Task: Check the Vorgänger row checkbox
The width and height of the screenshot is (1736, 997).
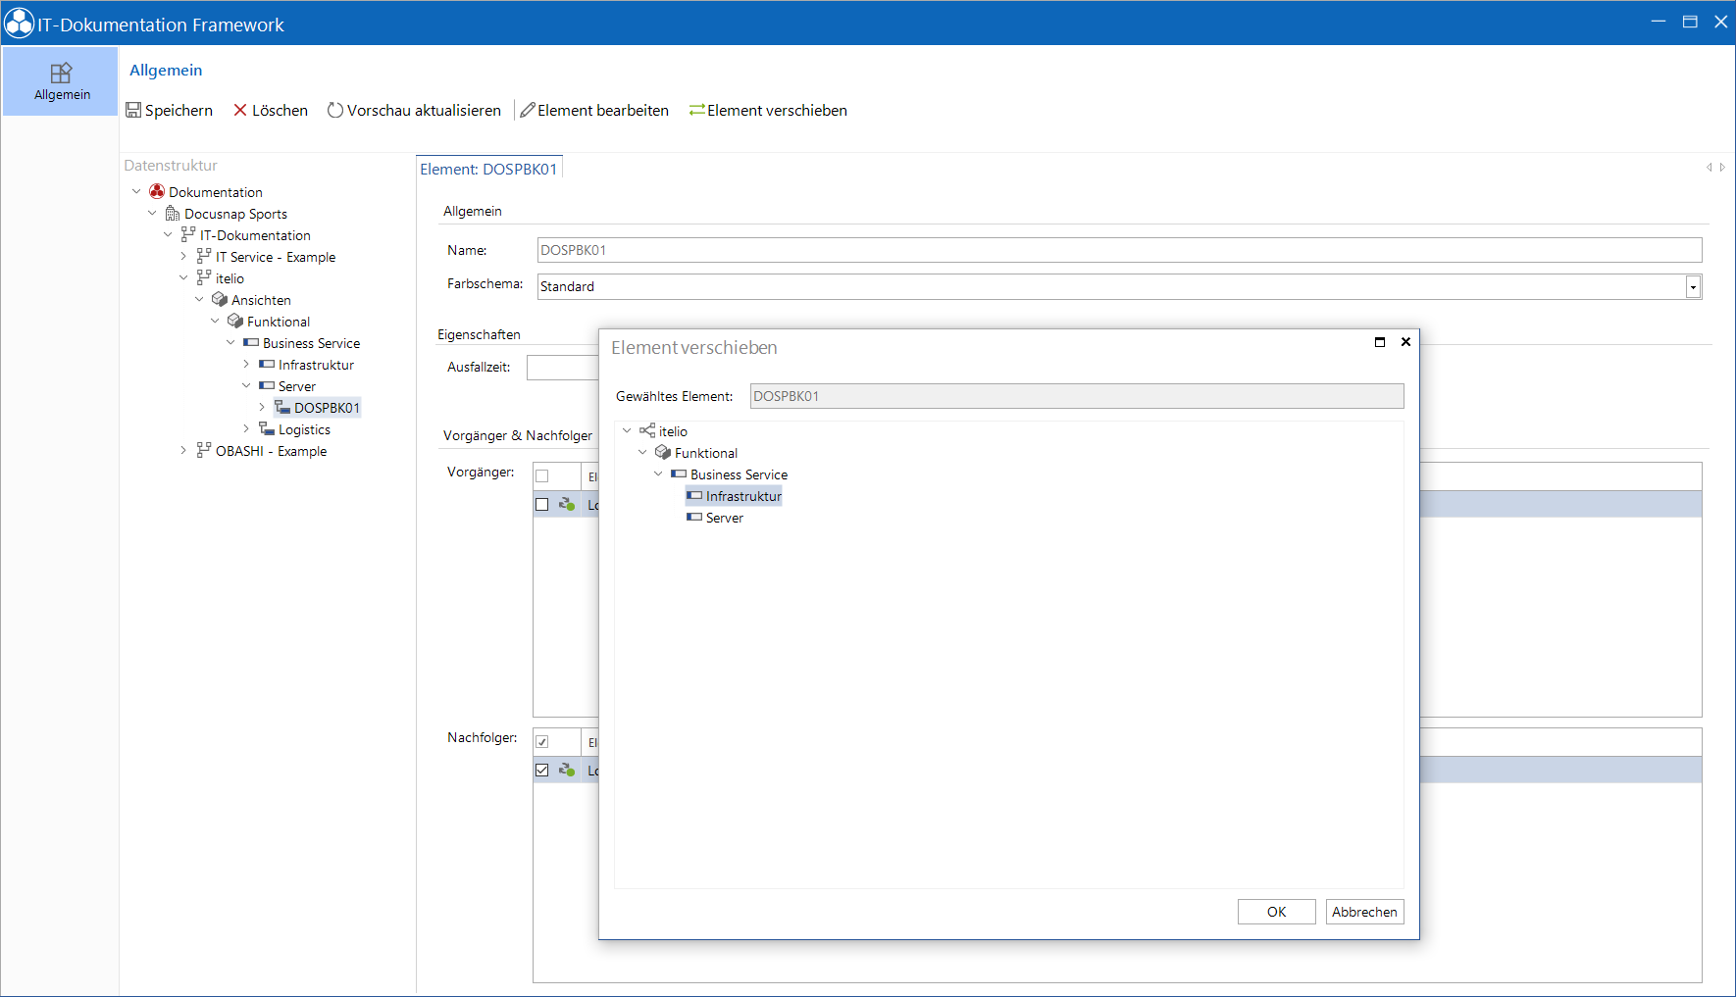Action: click(541, 505)
